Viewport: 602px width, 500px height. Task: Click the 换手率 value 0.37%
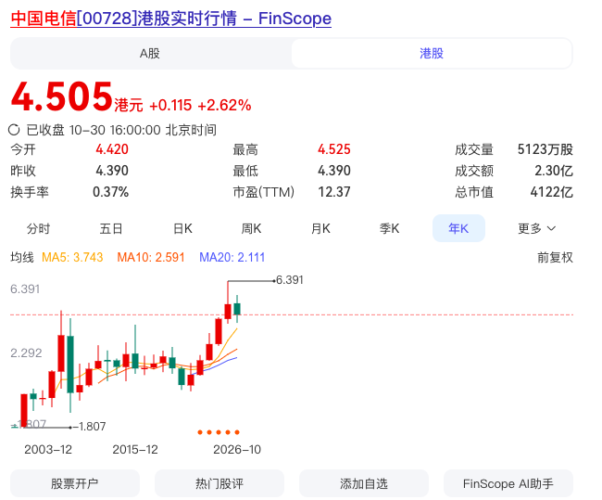[x=110, y=191]
